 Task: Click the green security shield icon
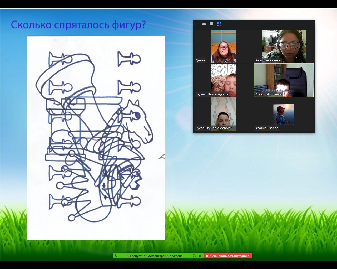point(200,256)
